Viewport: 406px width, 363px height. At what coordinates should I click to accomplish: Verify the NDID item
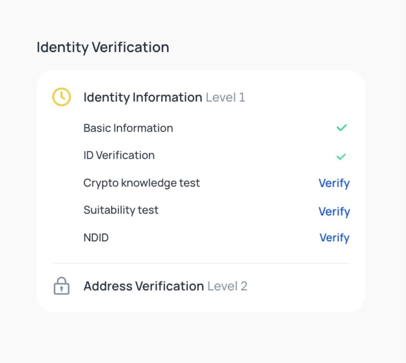(334, 238)
